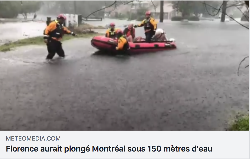Click the word Florence in headline
The width and height of the screenshot is (250, 159).
[x=22, y=149]
